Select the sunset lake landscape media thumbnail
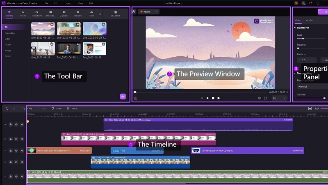This screenshot has height=185, width=328. 43,29
